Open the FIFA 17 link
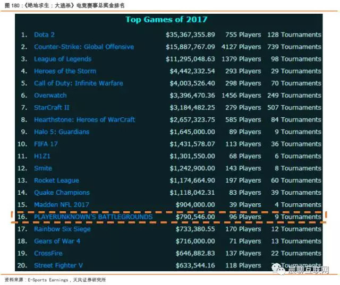340x285 pixels. click(x=46, y=144)
